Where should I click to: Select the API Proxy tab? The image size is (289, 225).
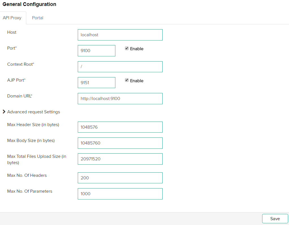(x=12, y=18)
